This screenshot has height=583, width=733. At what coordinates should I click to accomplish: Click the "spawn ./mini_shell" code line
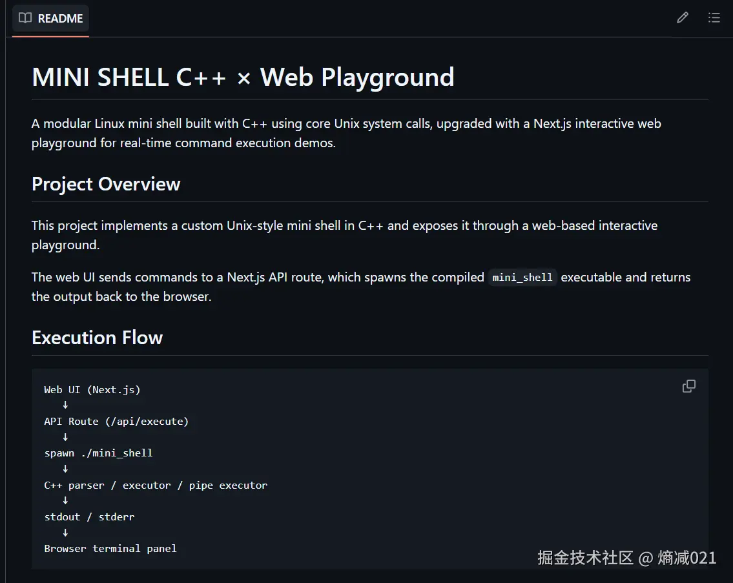point(98,453)
